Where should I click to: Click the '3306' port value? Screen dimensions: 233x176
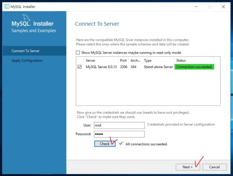(124, 67)
